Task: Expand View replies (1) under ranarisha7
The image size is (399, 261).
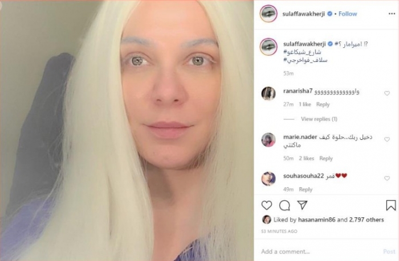Action: coord(319,119)
